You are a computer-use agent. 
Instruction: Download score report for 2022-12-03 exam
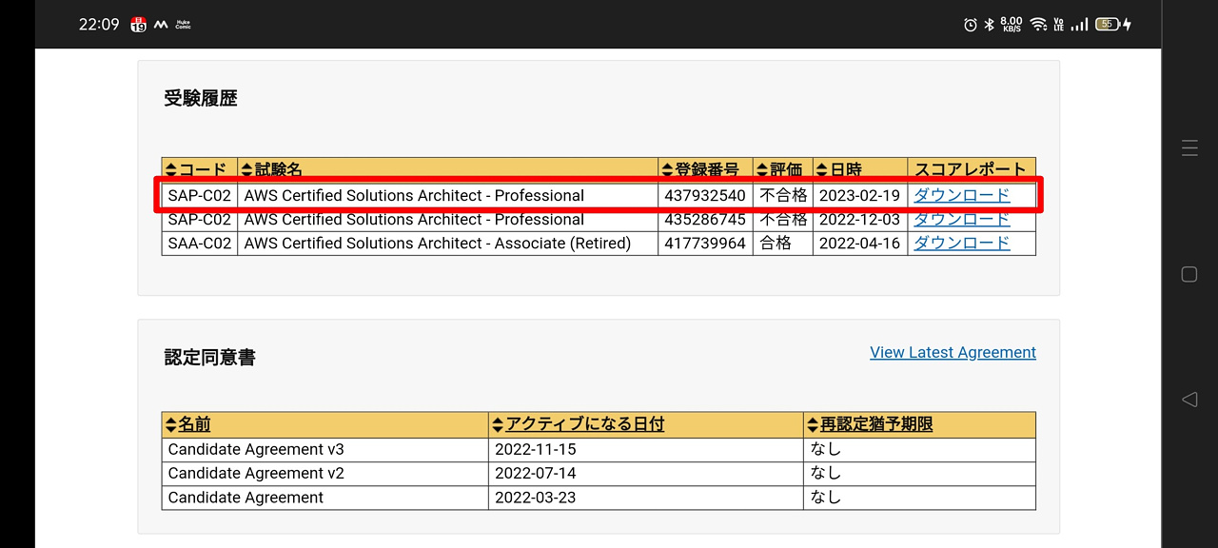tap(961, 220)
